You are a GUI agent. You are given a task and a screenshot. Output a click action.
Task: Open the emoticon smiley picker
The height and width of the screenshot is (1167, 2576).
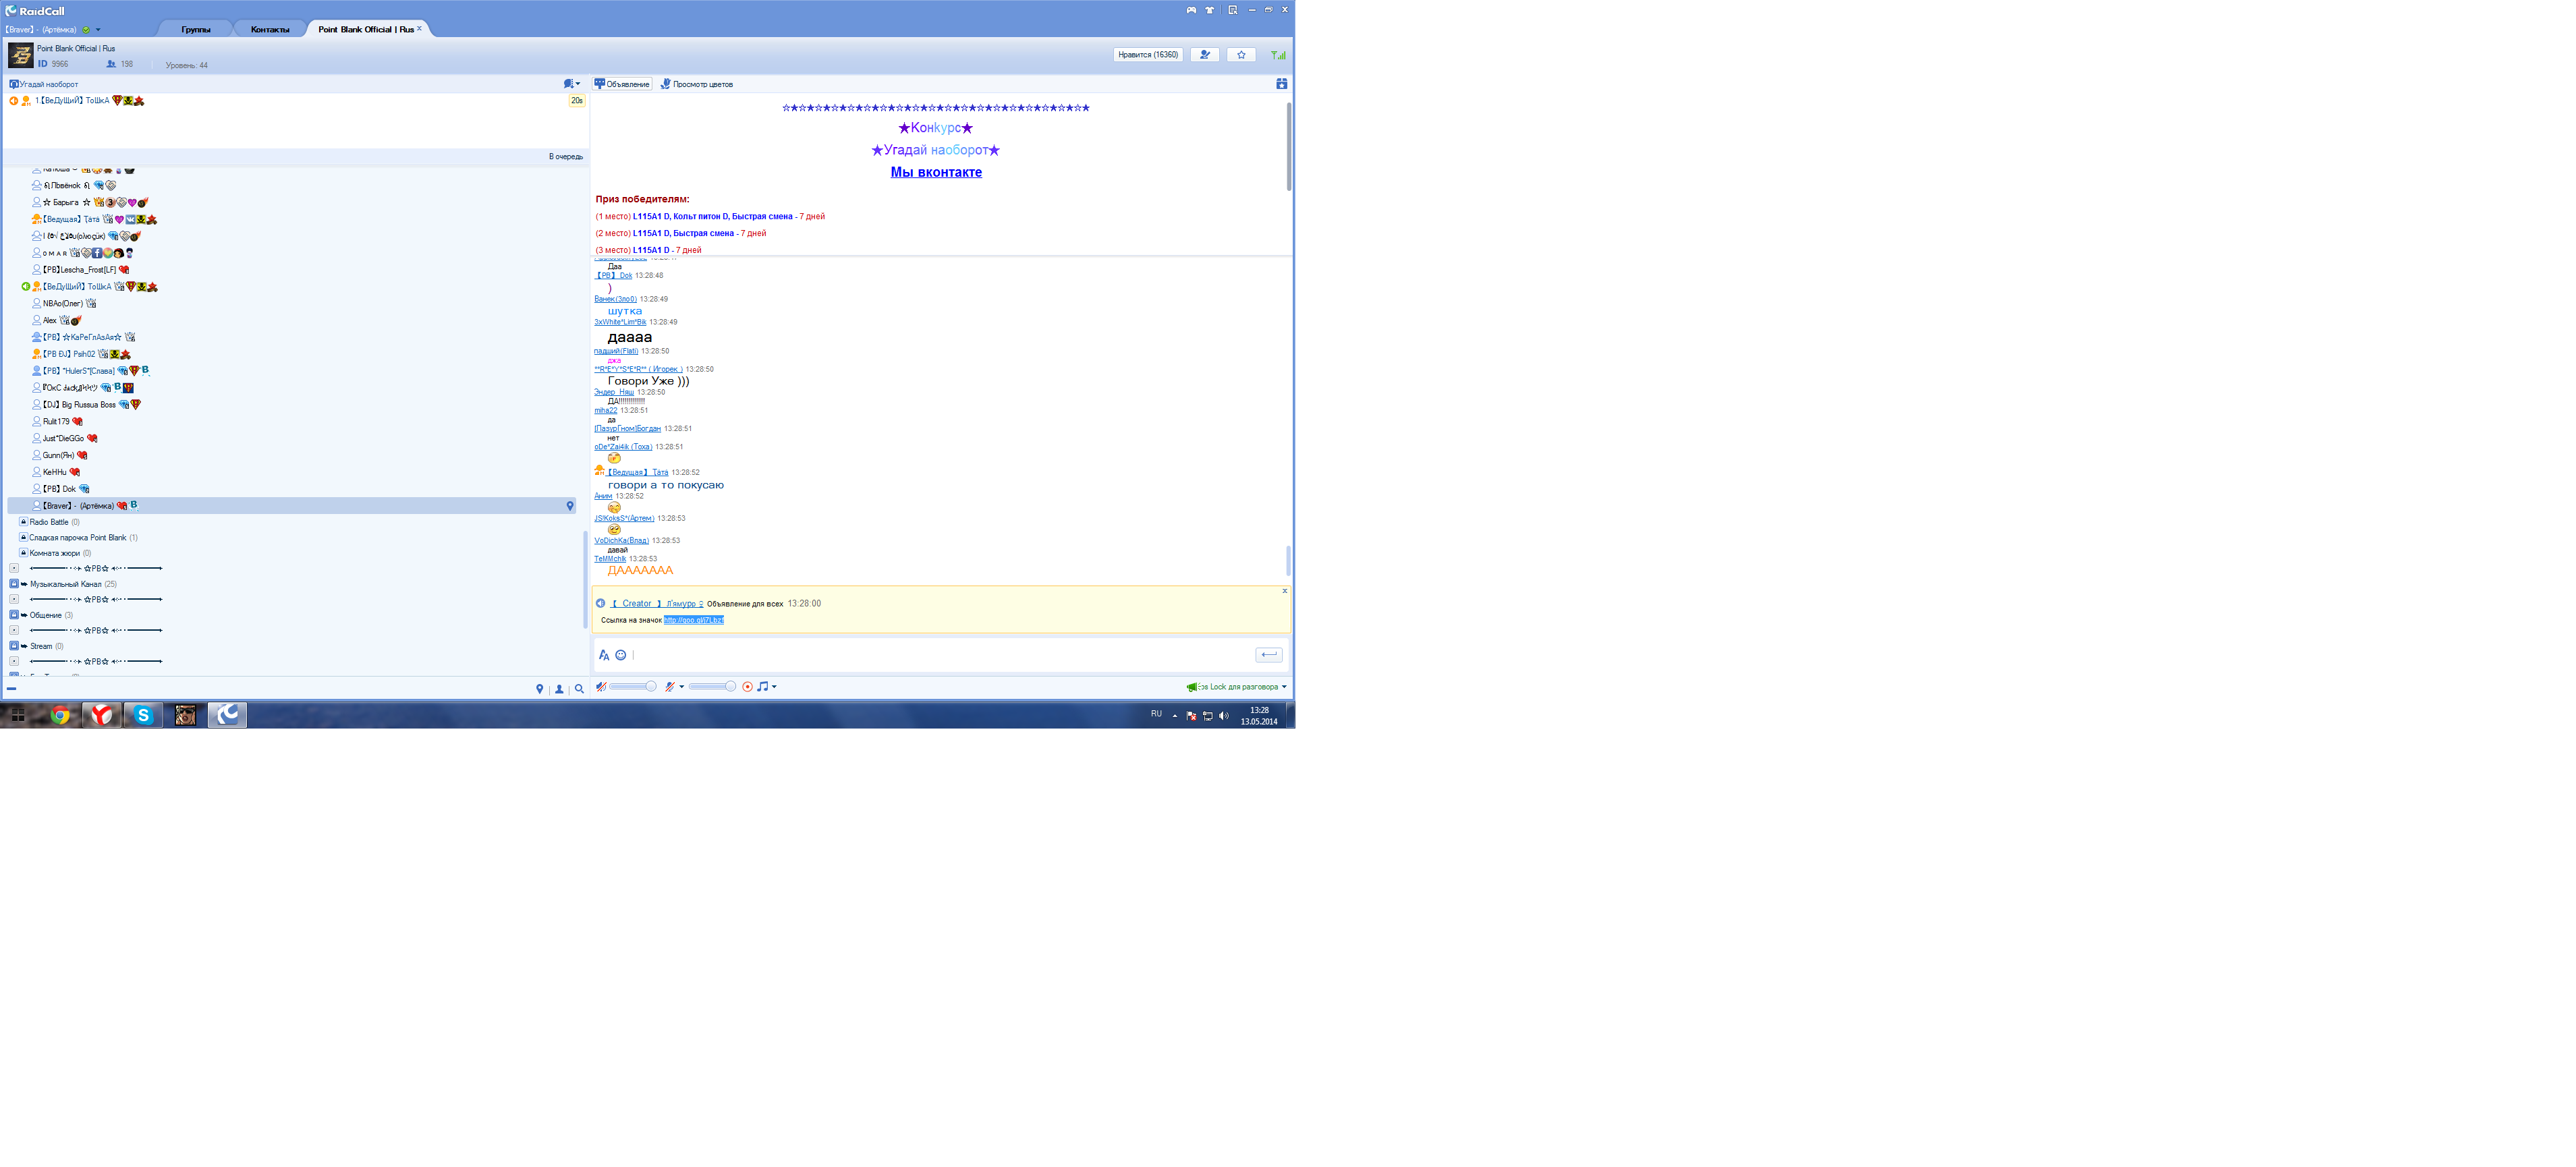(620, 655)
